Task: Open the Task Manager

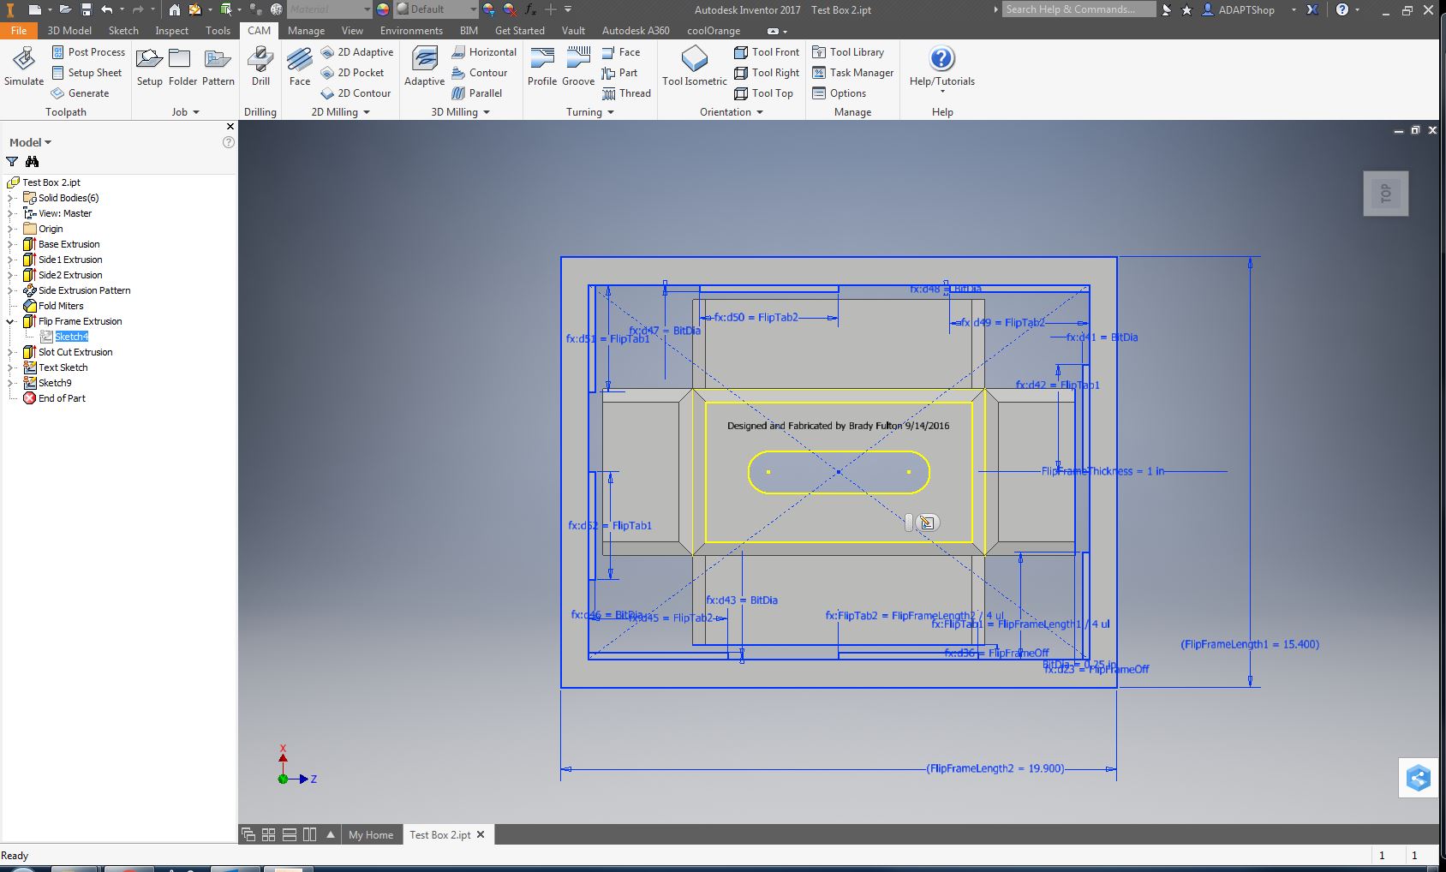Action: coord(852,73)
